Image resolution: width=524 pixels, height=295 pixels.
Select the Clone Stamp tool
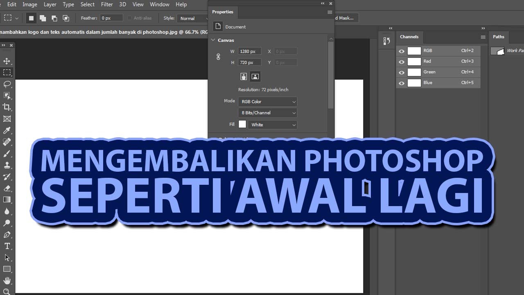7,165
